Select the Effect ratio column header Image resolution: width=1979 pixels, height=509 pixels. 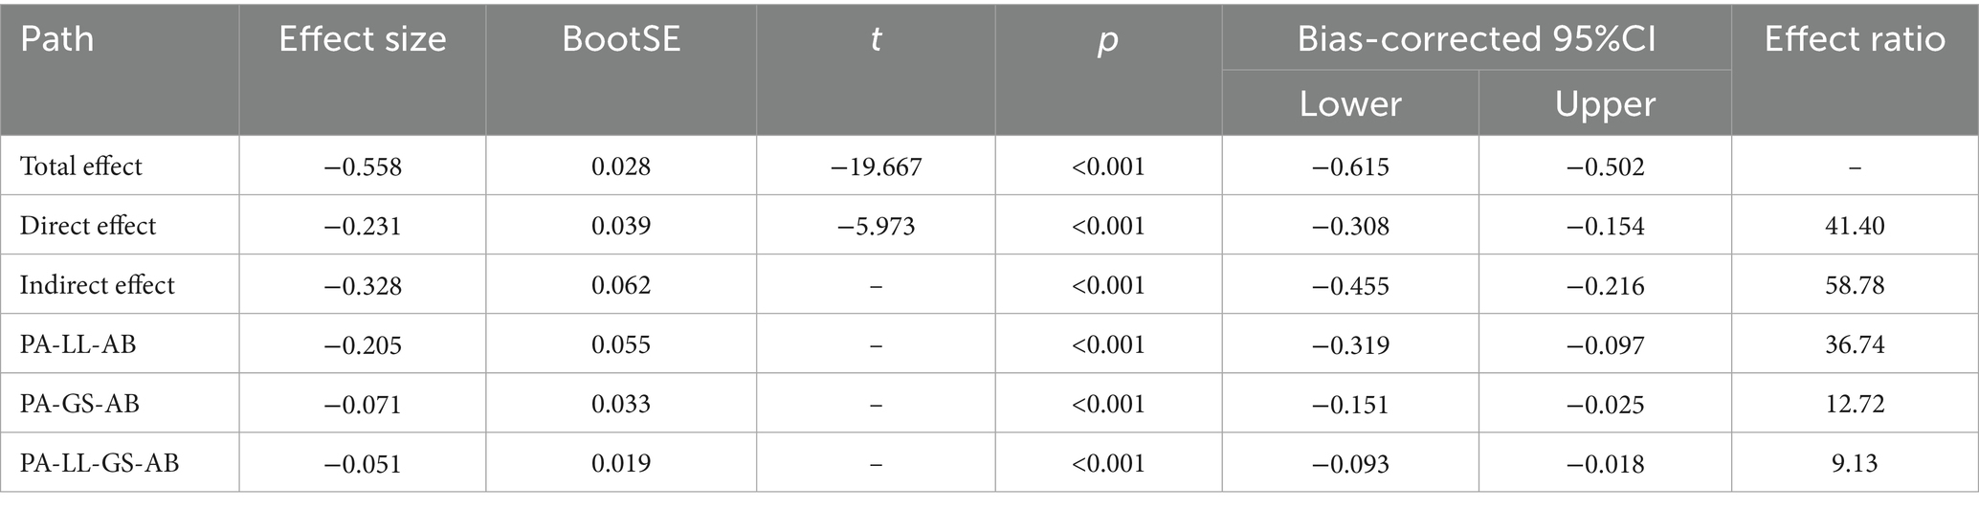pyautogui.click(x=1855, y=40)
